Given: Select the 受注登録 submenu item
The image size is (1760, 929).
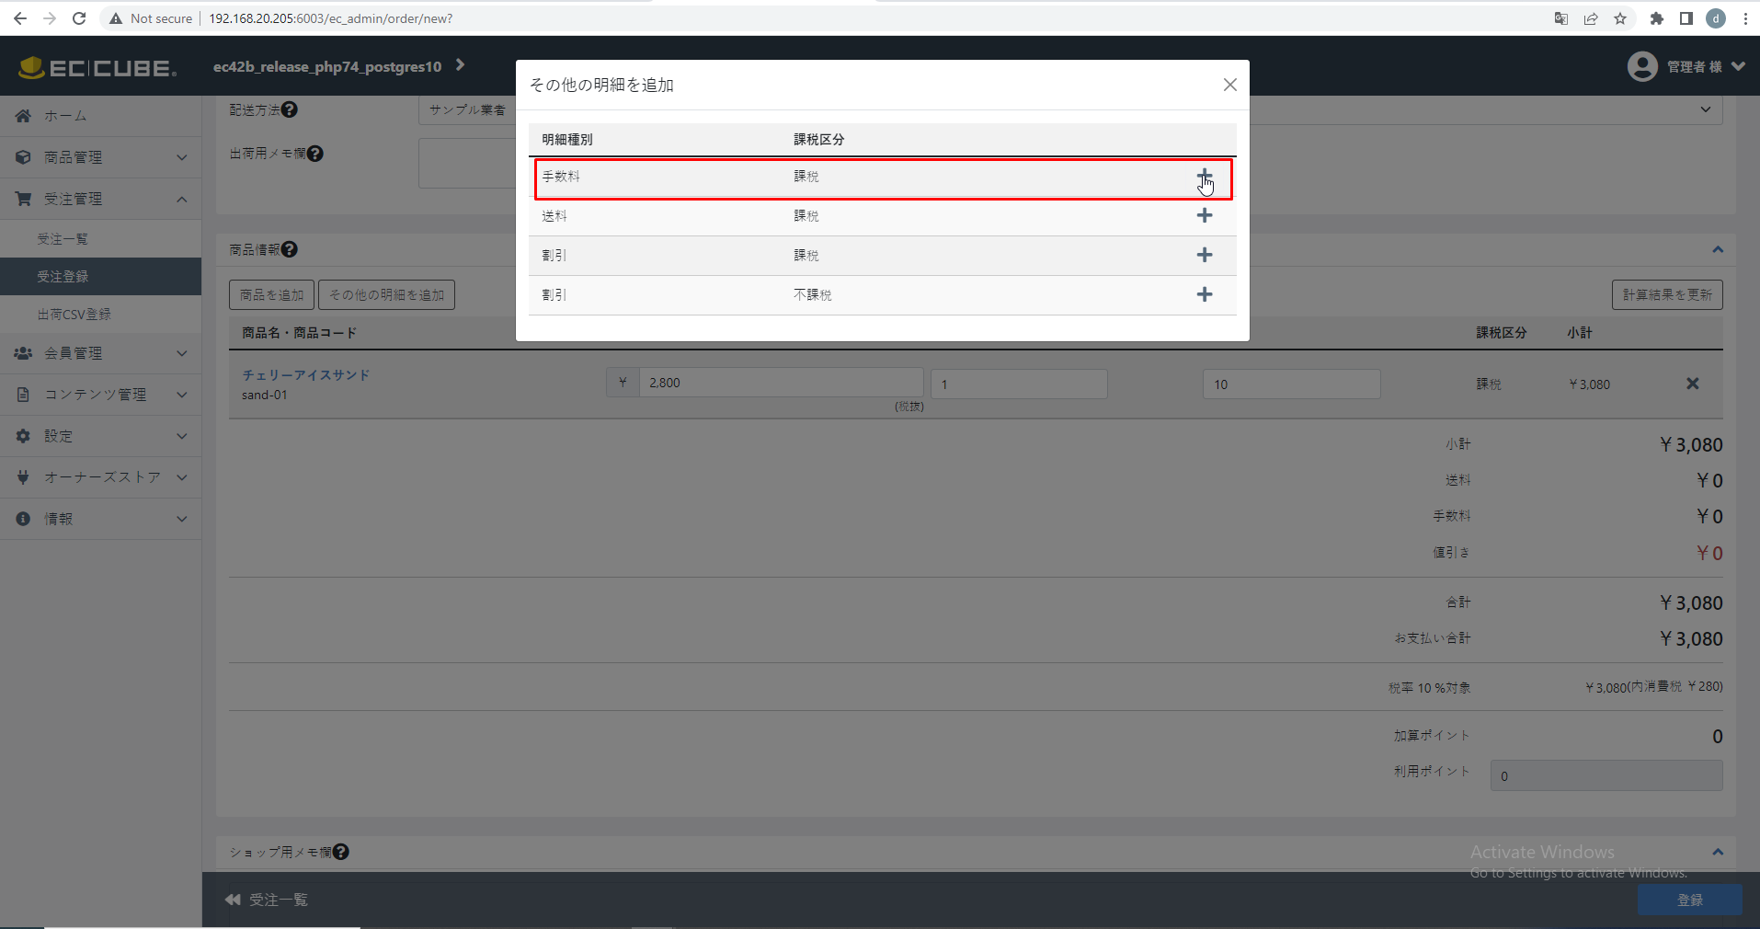Looking at the screenshot, I should click(x=100, y=277).
